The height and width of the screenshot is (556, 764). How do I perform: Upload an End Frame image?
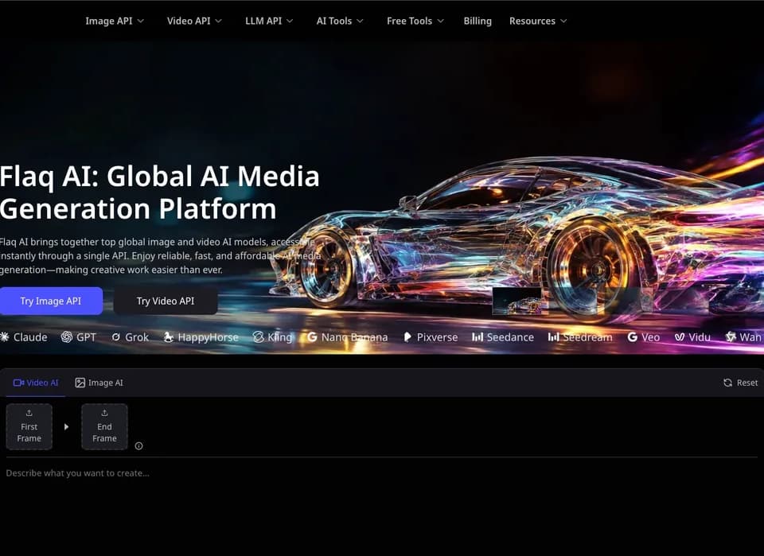coord(104,426)
